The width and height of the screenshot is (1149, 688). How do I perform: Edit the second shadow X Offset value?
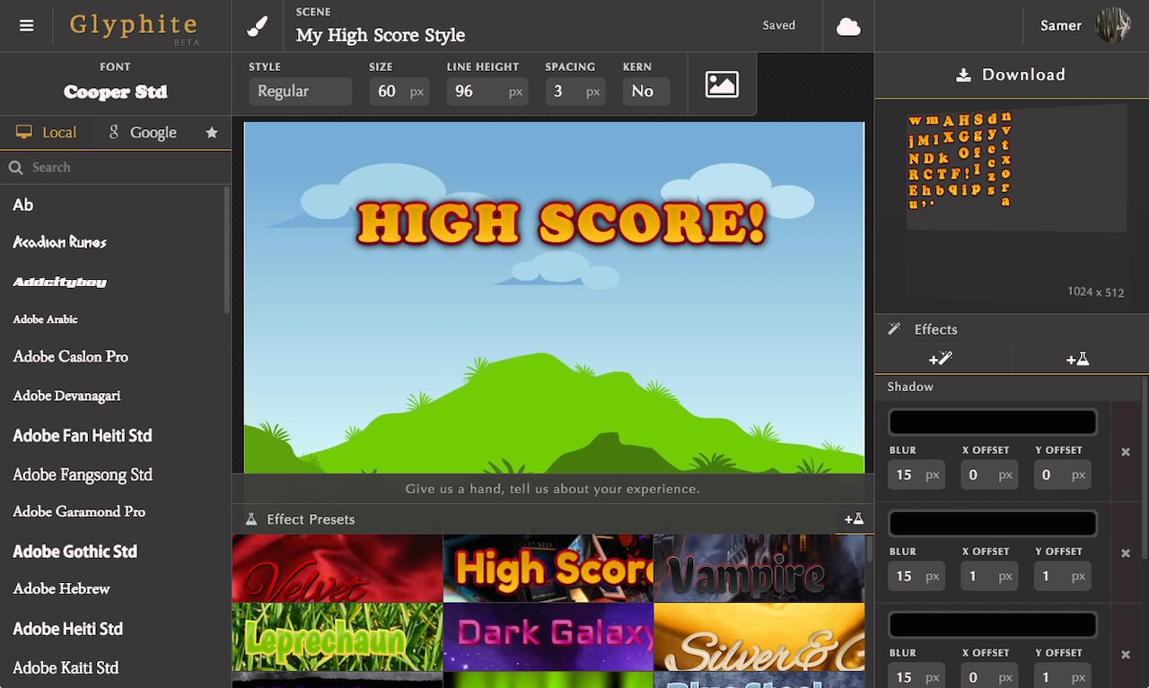(988, 577)
